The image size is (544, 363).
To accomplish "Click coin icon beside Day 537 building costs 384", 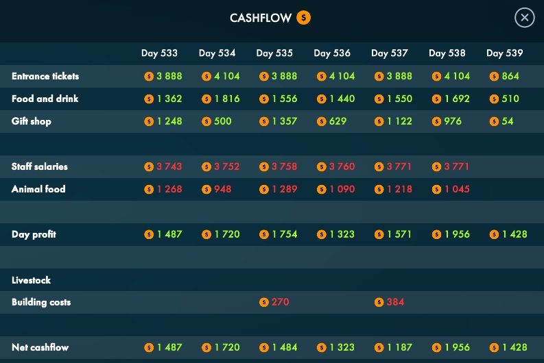I will (379, 302).
